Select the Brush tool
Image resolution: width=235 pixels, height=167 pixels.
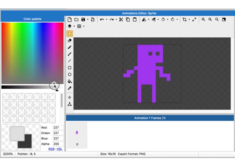70,54
